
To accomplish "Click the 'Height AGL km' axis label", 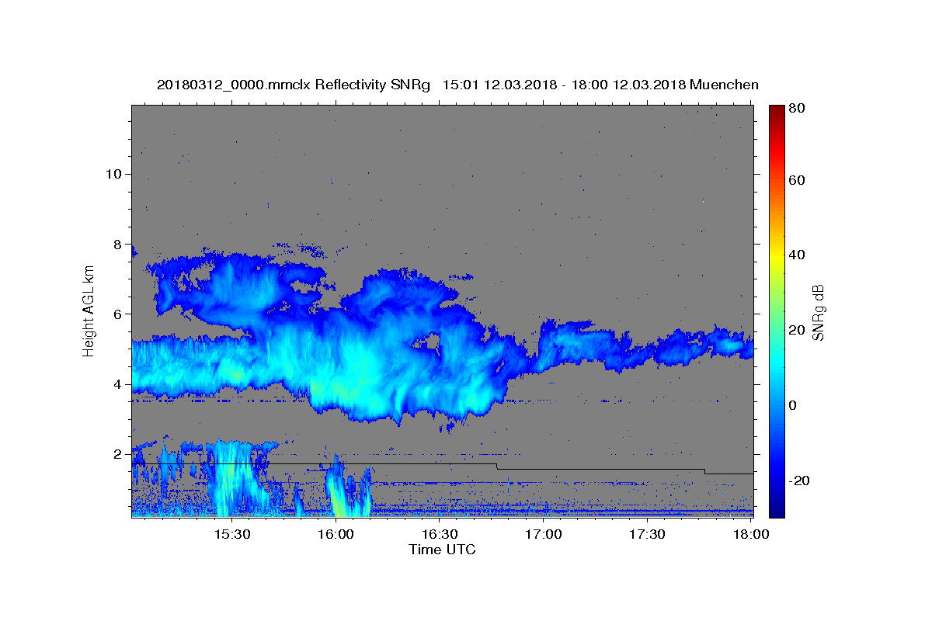I will tap(89, 310).
